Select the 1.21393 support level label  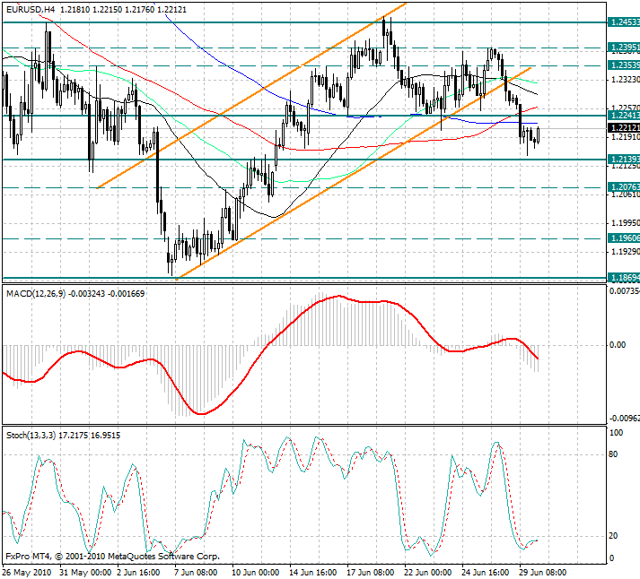pos(623,159)
